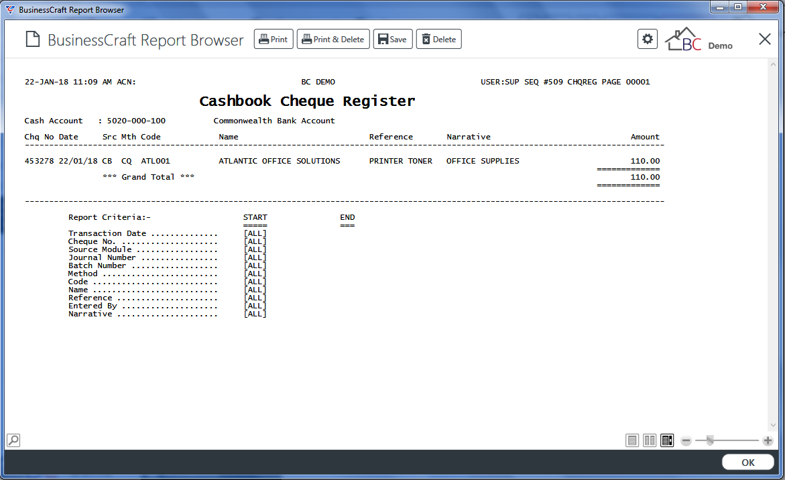Zoom in using the plus icon

click(768, 440)
